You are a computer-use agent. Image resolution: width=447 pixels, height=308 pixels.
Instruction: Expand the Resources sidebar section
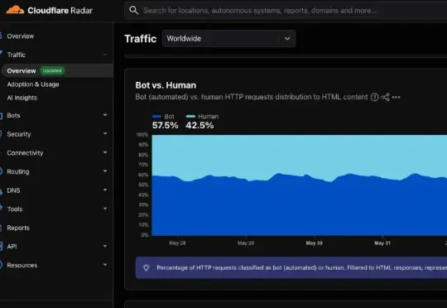coord(105,265)
